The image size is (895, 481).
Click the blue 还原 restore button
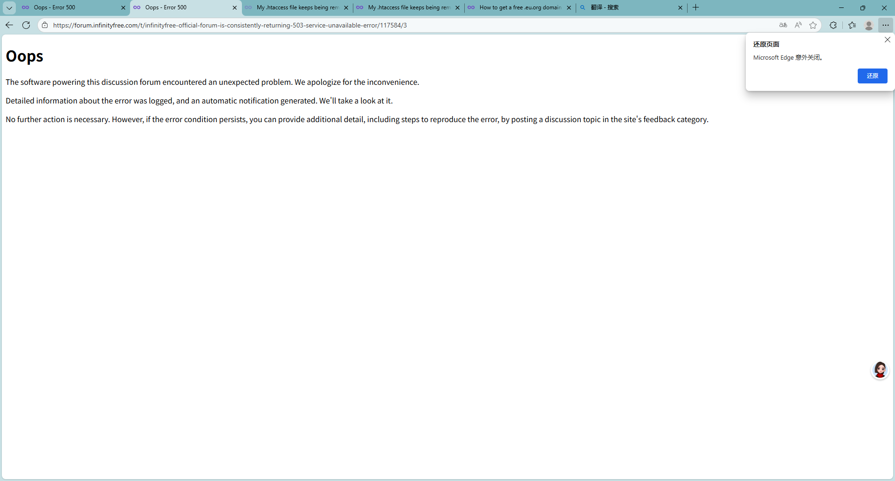point(872,76)
